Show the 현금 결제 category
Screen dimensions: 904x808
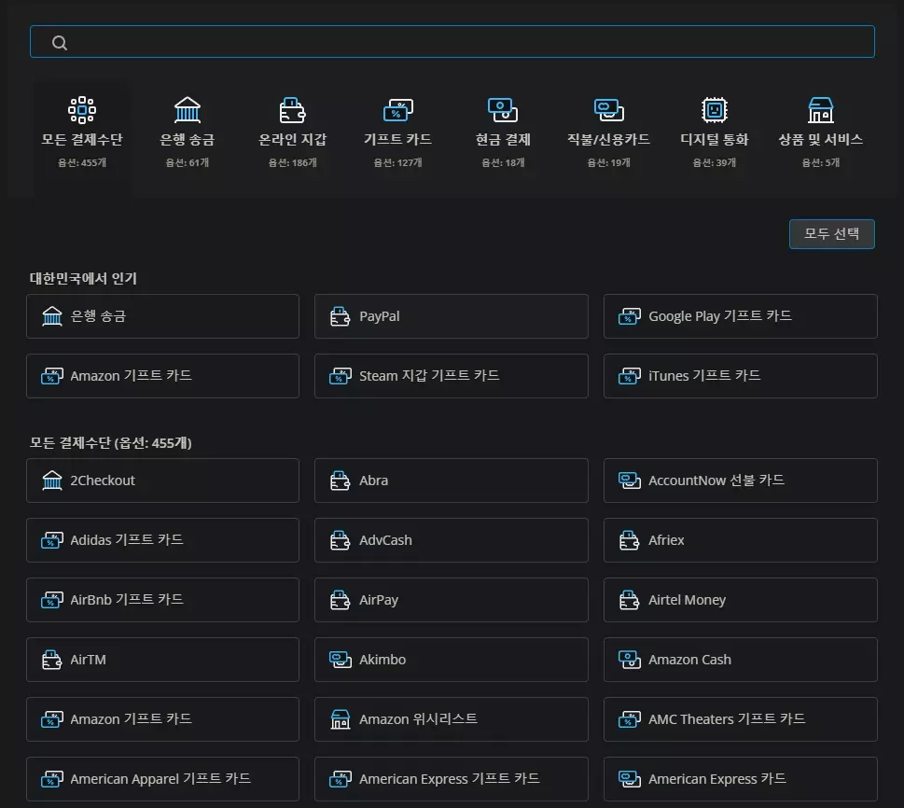point(503,132)
